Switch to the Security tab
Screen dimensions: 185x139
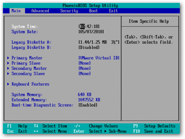tap(69, 11)
